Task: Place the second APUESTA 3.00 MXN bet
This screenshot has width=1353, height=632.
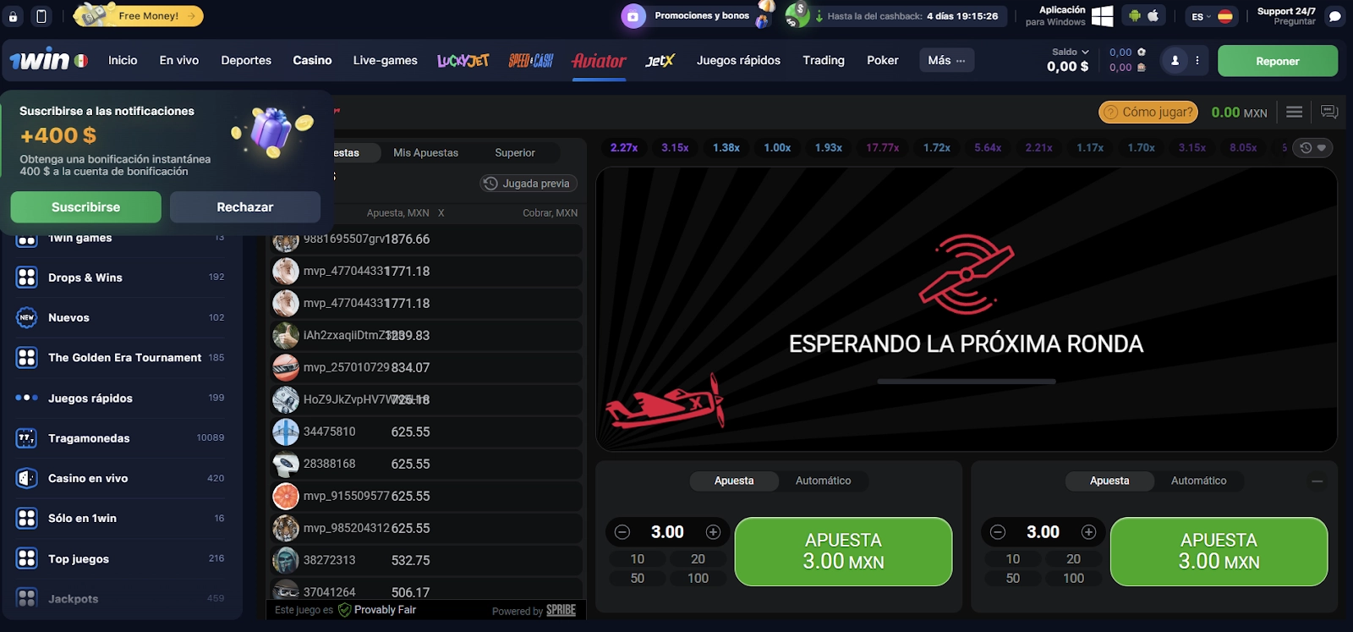Action: coord(1219,552)
